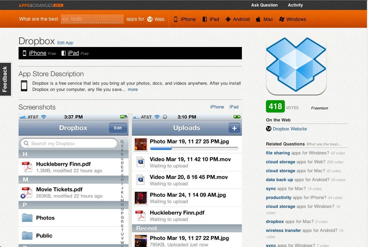Select iPhone platform in orange bar
This screenshot has height=247, width=368.
coord(185,19)
